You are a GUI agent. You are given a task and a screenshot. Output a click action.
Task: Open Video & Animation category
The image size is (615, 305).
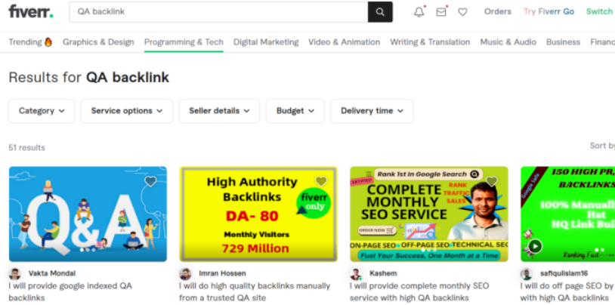[x=344, y=42]
